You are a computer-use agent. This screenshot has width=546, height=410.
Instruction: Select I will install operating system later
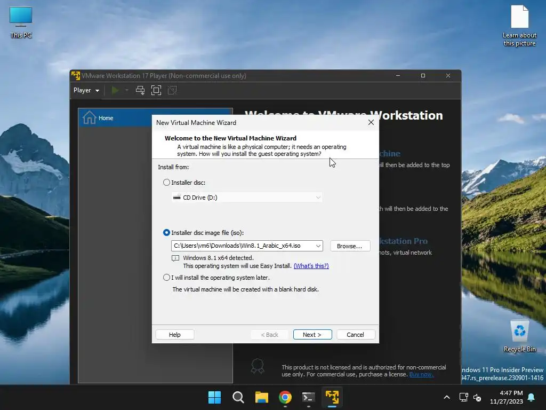click(x=166, y=278)
